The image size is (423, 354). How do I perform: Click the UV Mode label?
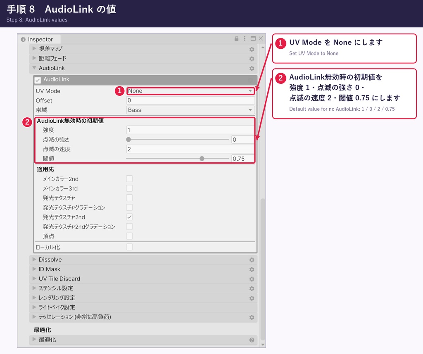[x=48, y=91]
